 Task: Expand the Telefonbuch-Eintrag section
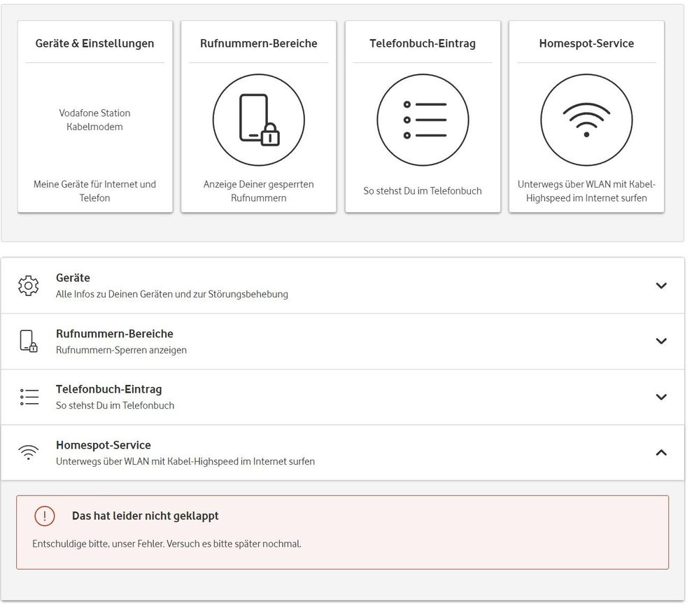pyautogui.click(x=661, y=397)
